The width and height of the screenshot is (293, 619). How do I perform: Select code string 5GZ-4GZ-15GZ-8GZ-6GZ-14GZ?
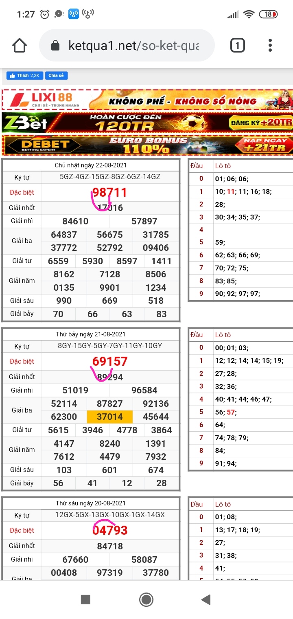(x=110, y=177)
